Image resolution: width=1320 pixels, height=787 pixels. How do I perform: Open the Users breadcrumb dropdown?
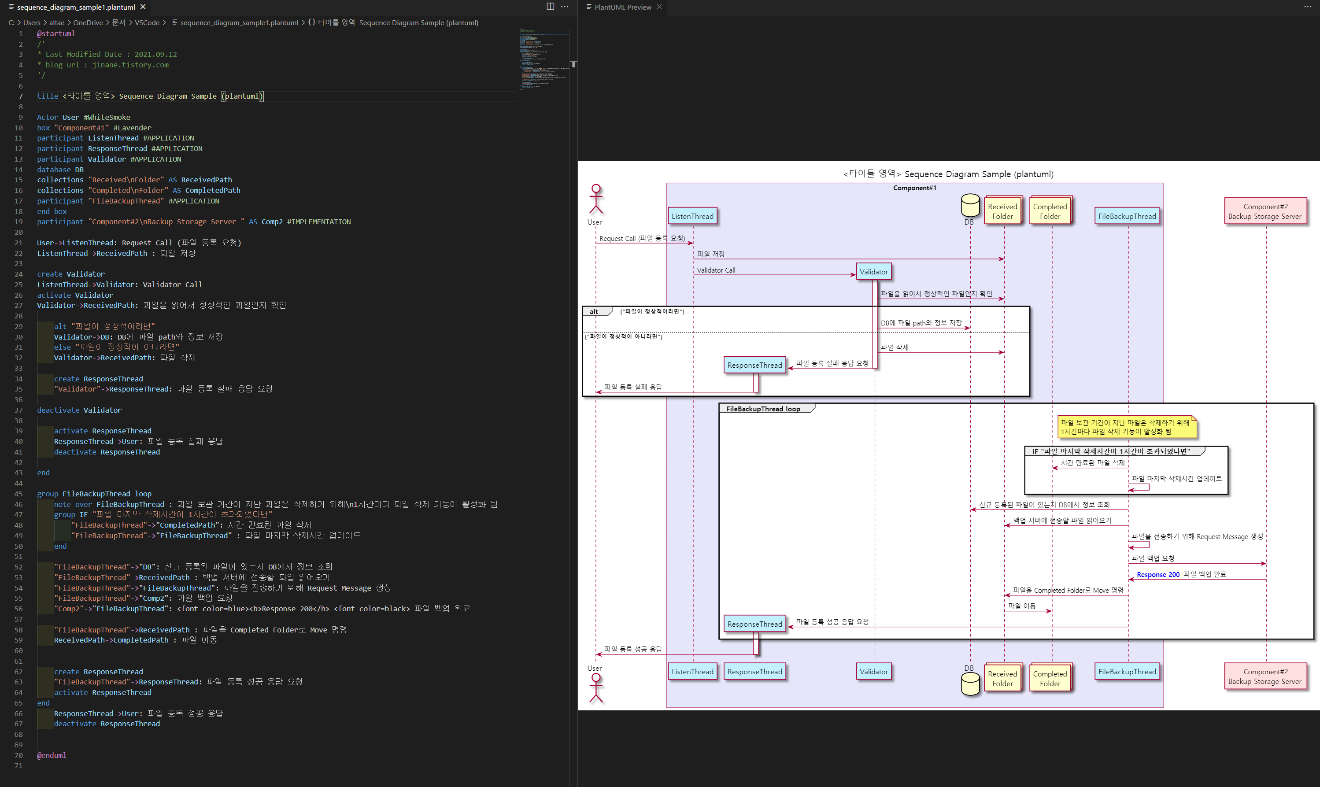coord(32,23)
